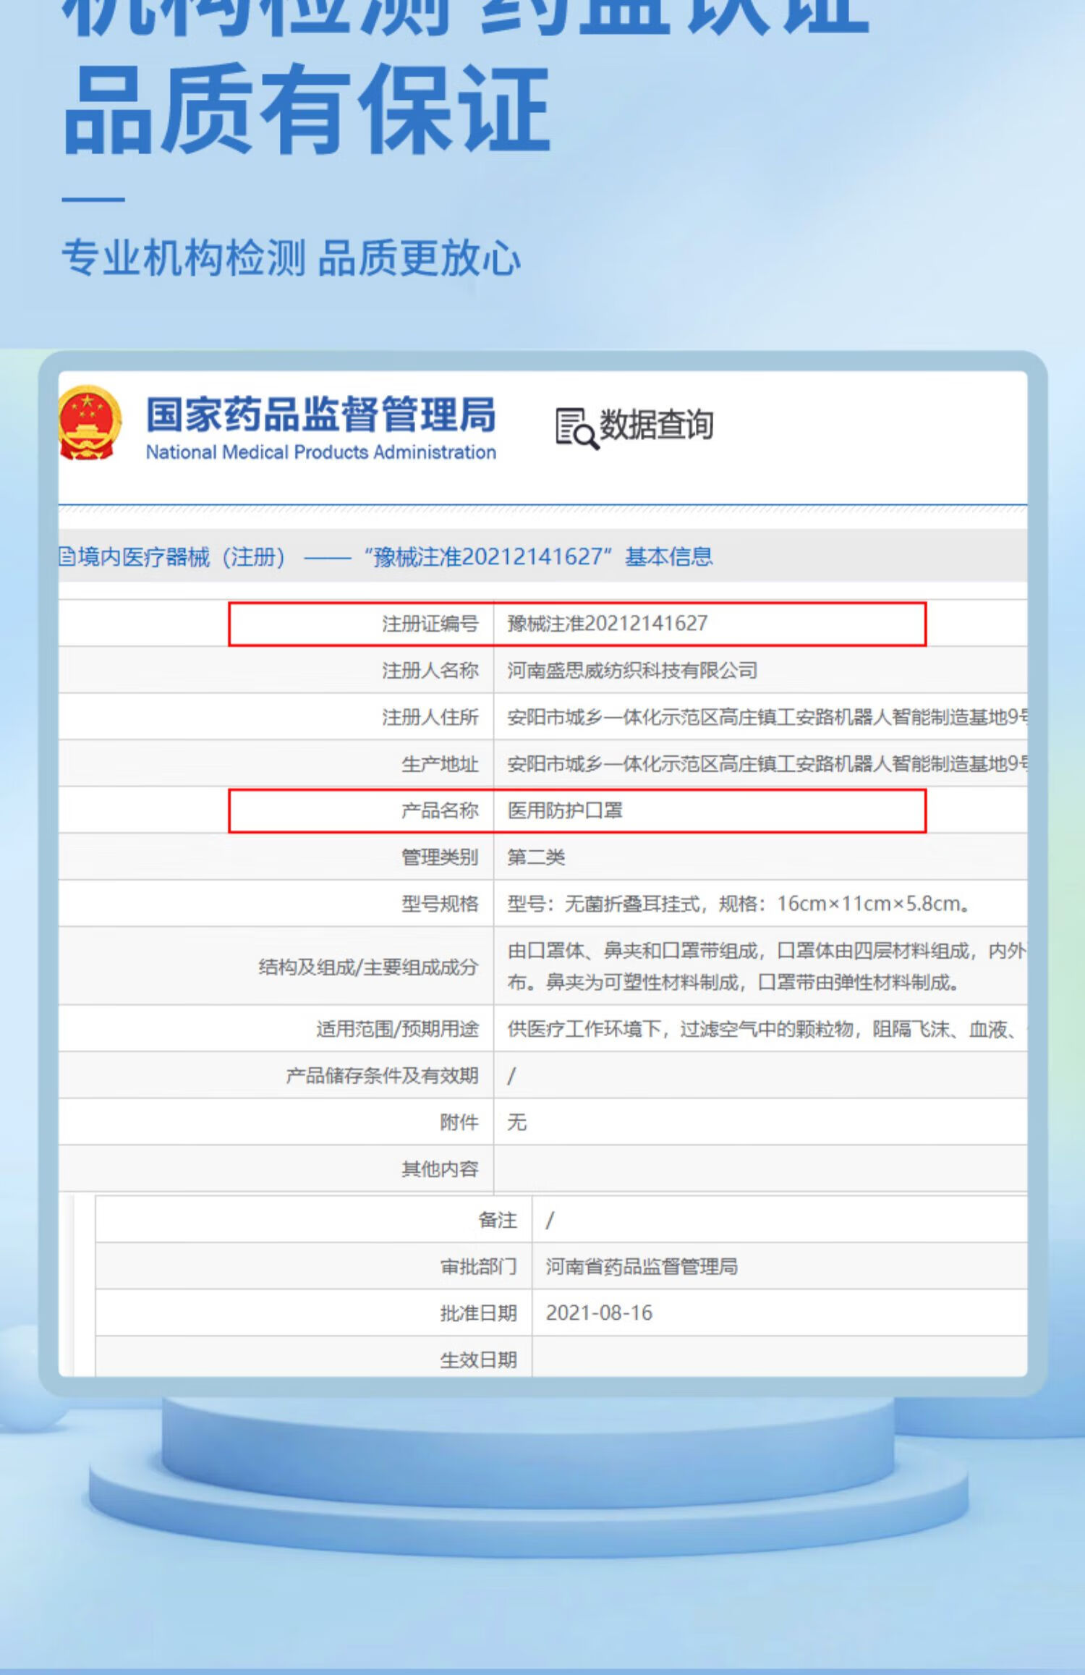Click the 注册证编号 row label
Viewport: 1085px width, 1675px height.
[x=430, y=624]
